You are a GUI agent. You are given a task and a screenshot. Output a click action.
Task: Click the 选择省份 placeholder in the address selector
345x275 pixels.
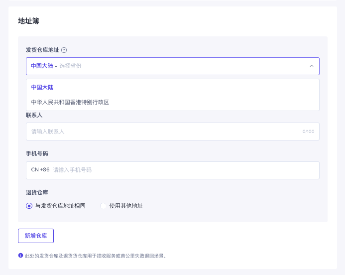70,66
